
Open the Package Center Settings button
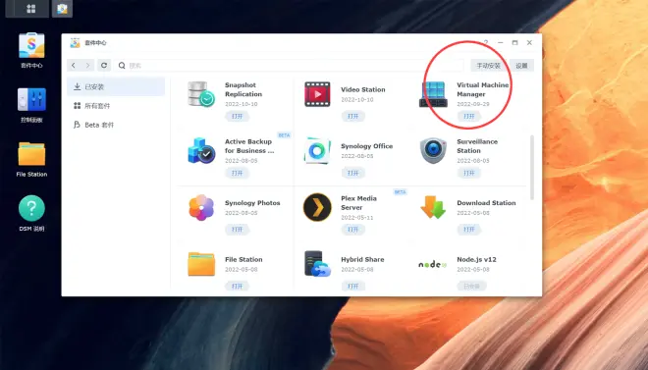point(521,66)
